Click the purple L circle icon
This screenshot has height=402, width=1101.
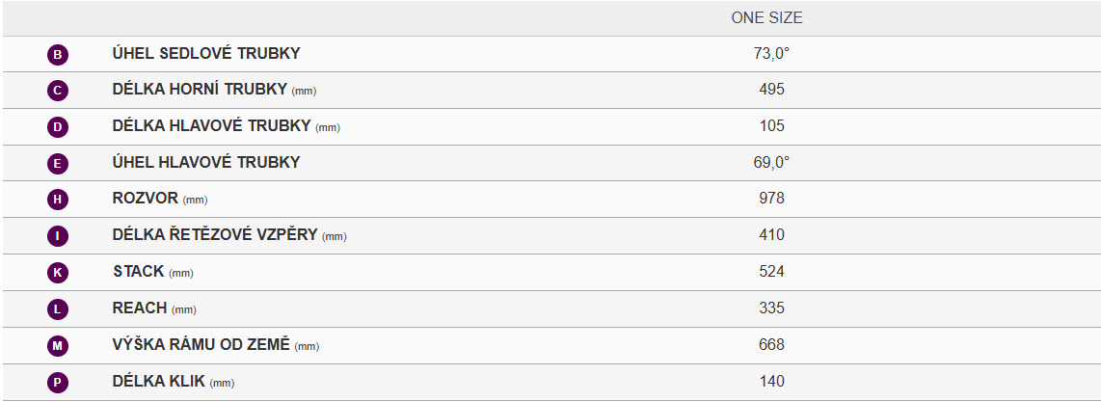[x=58, y=309]
